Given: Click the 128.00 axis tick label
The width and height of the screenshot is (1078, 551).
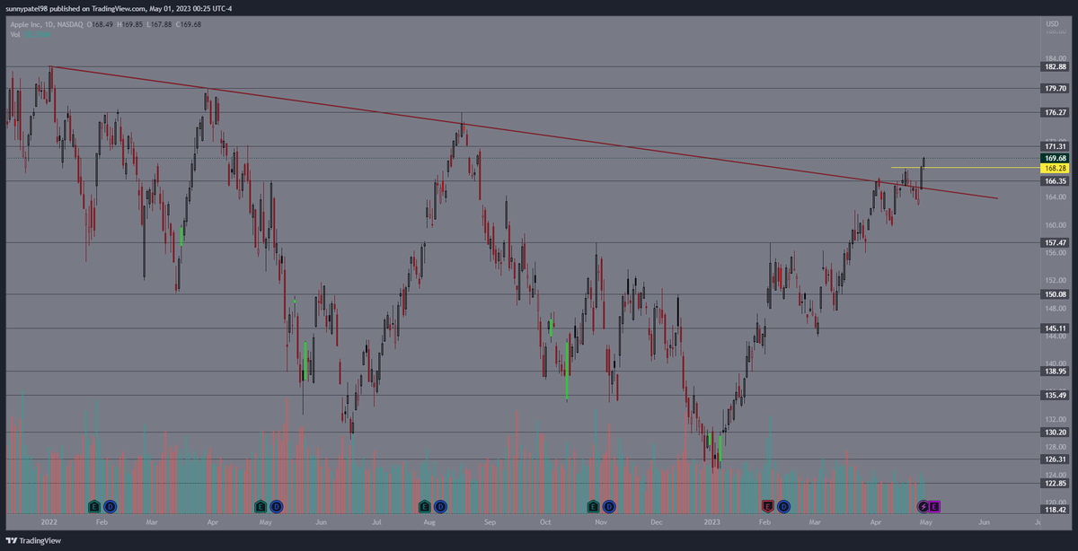Looking at the screenshot, I should point(1055,447).
